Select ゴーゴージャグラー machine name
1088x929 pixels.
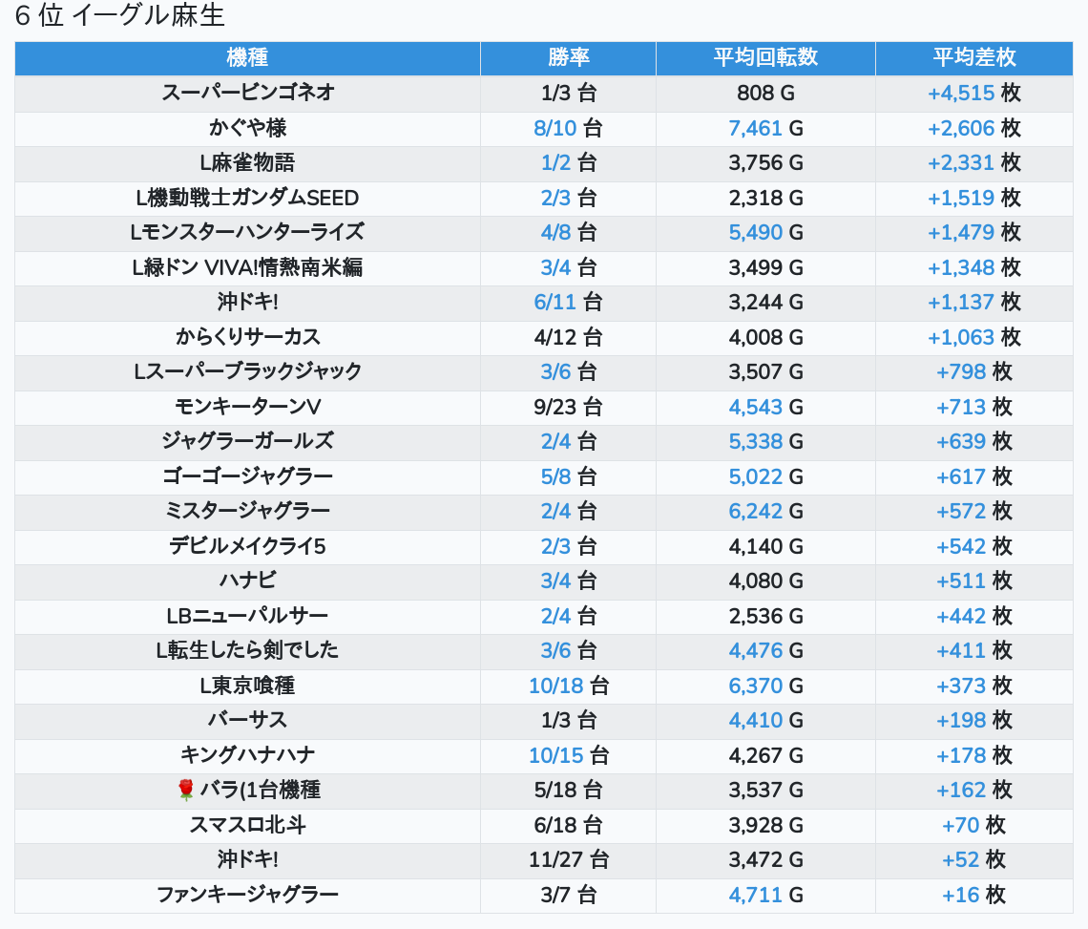248,476
